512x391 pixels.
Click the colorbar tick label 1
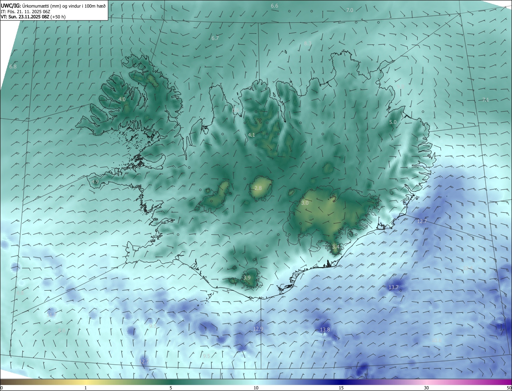pos(86,388)
